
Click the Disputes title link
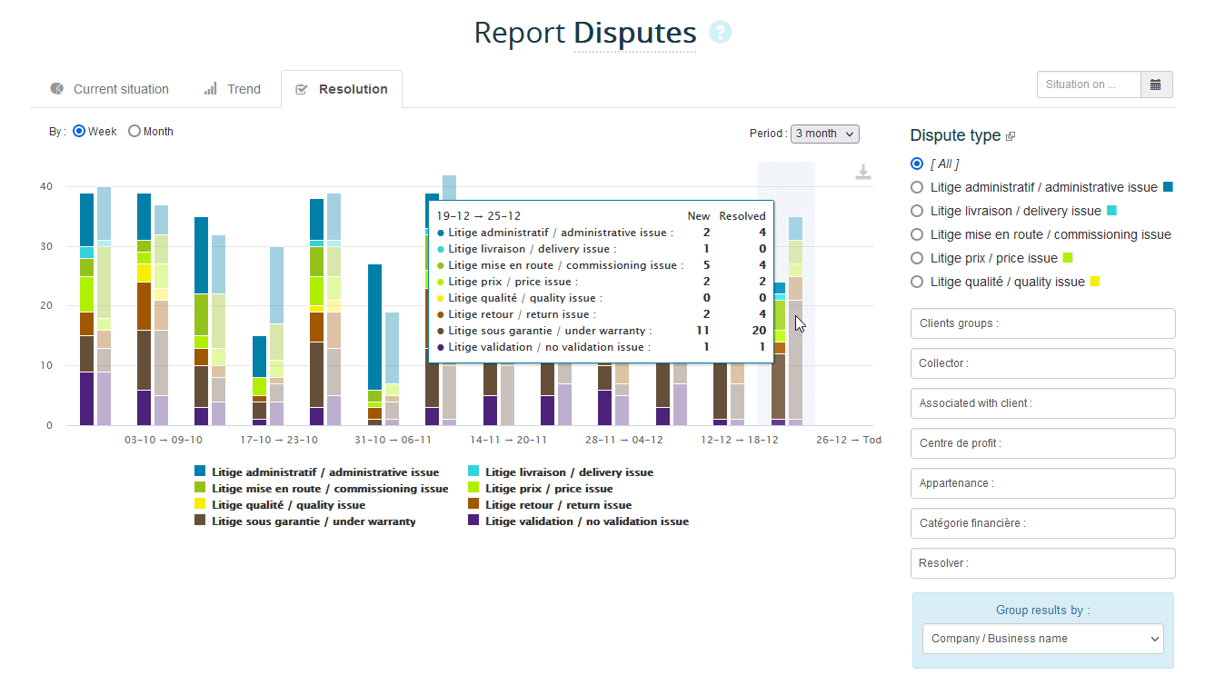coord(634,34)
